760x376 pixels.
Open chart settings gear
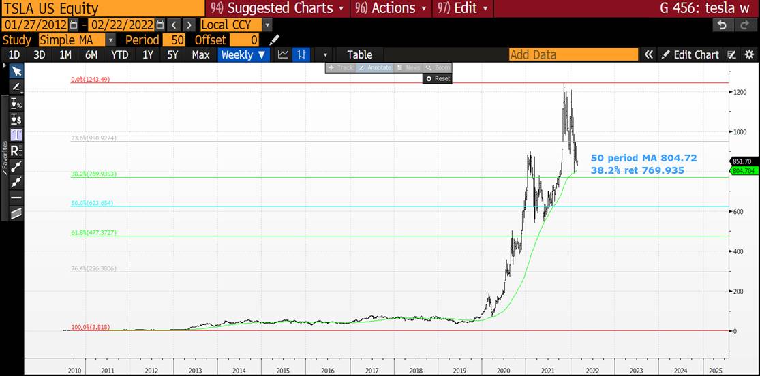pos(749,54)
